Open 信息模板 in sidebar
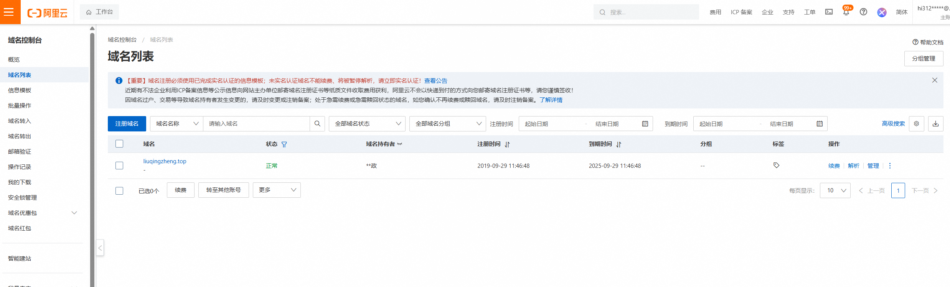950x287 pixels. [x=20, y=90]
